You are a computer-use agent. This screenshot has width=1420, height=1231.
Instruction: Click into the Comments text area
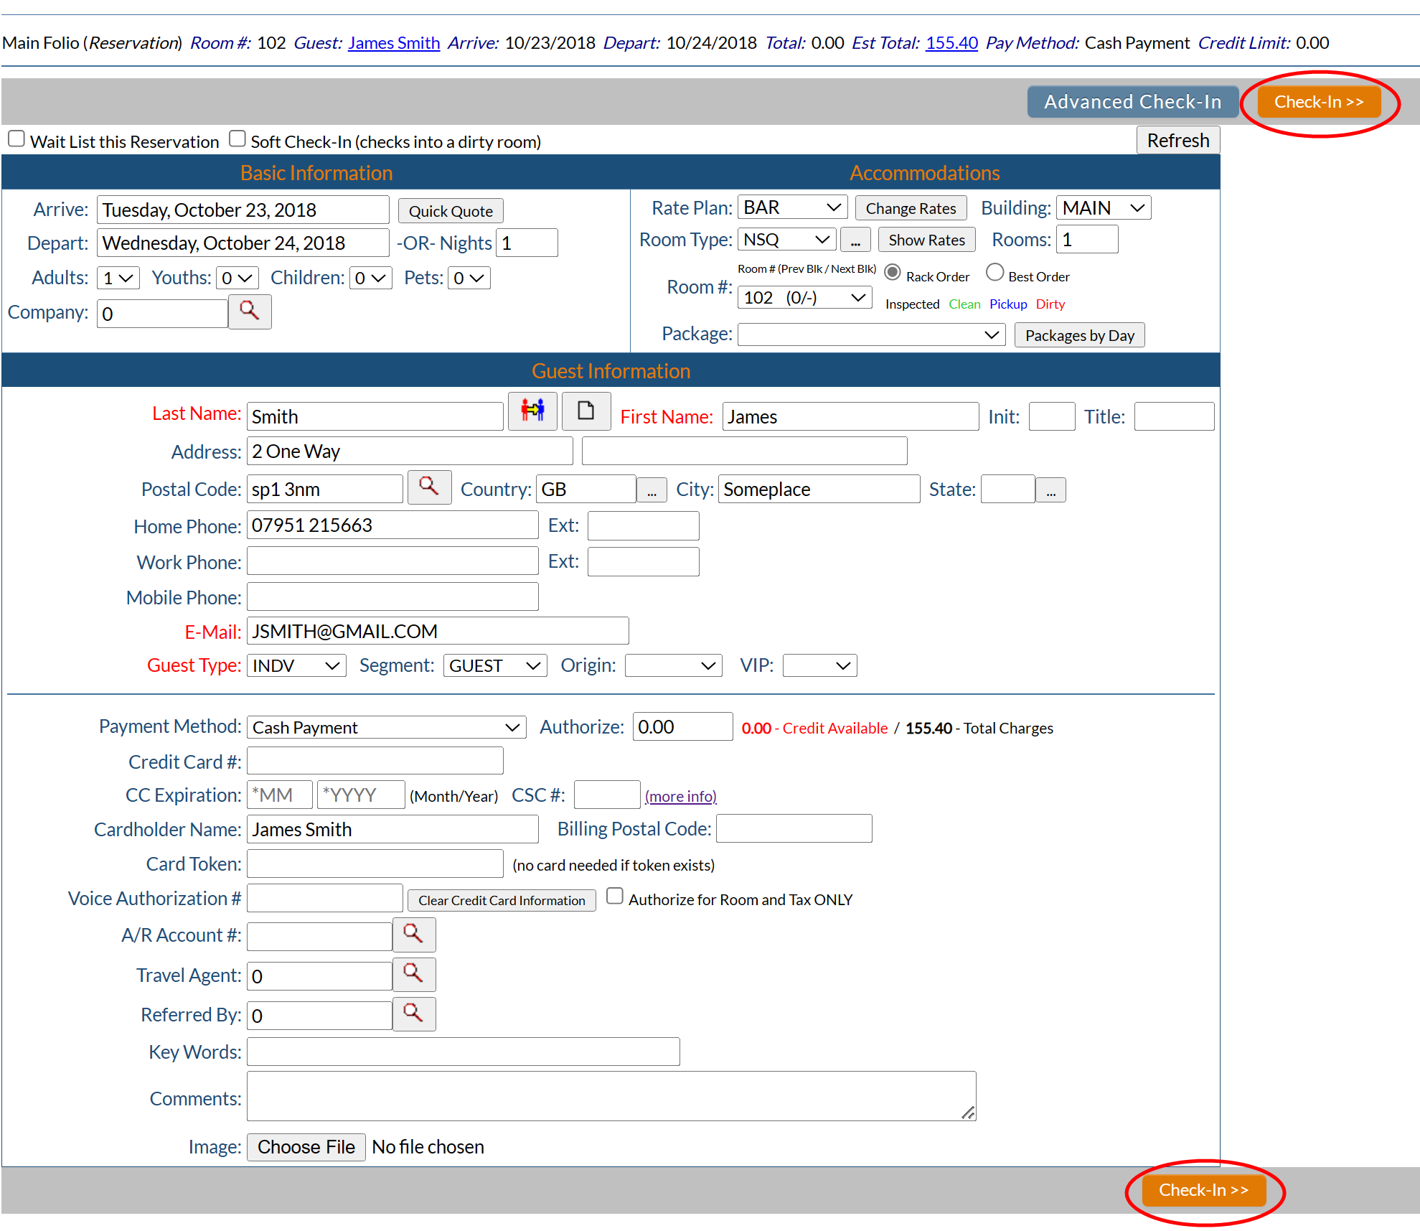click(x=611, y=1096)
